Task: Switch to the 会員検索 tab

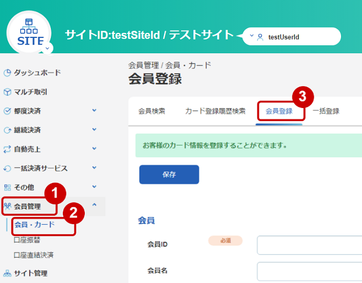Action: click(x=152, y=111)
